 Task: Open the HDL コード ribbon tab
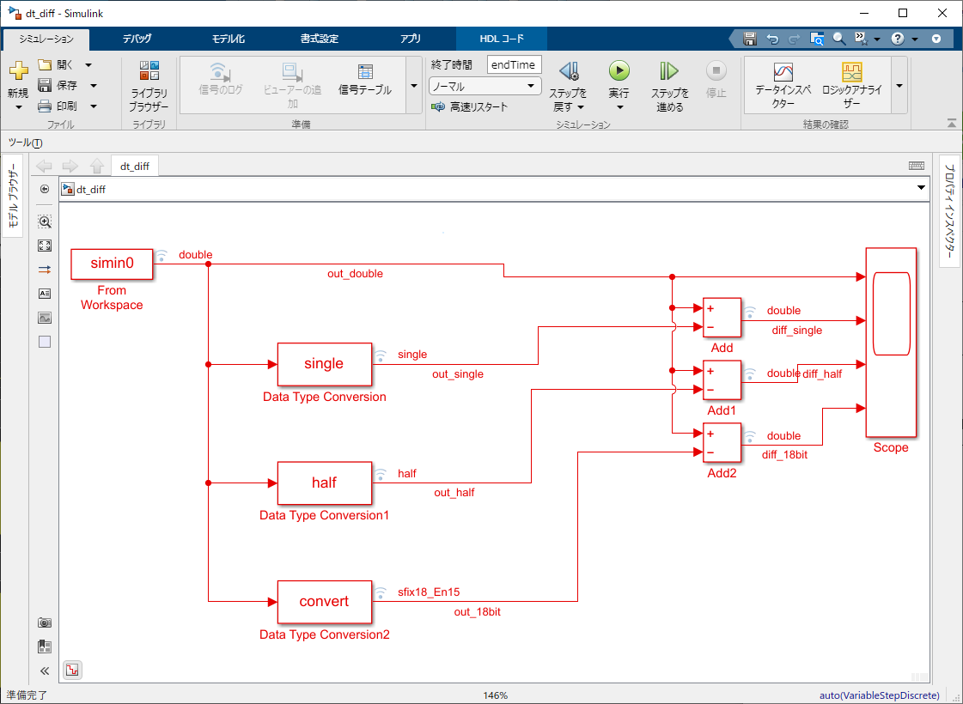click(x=502, y=39)
